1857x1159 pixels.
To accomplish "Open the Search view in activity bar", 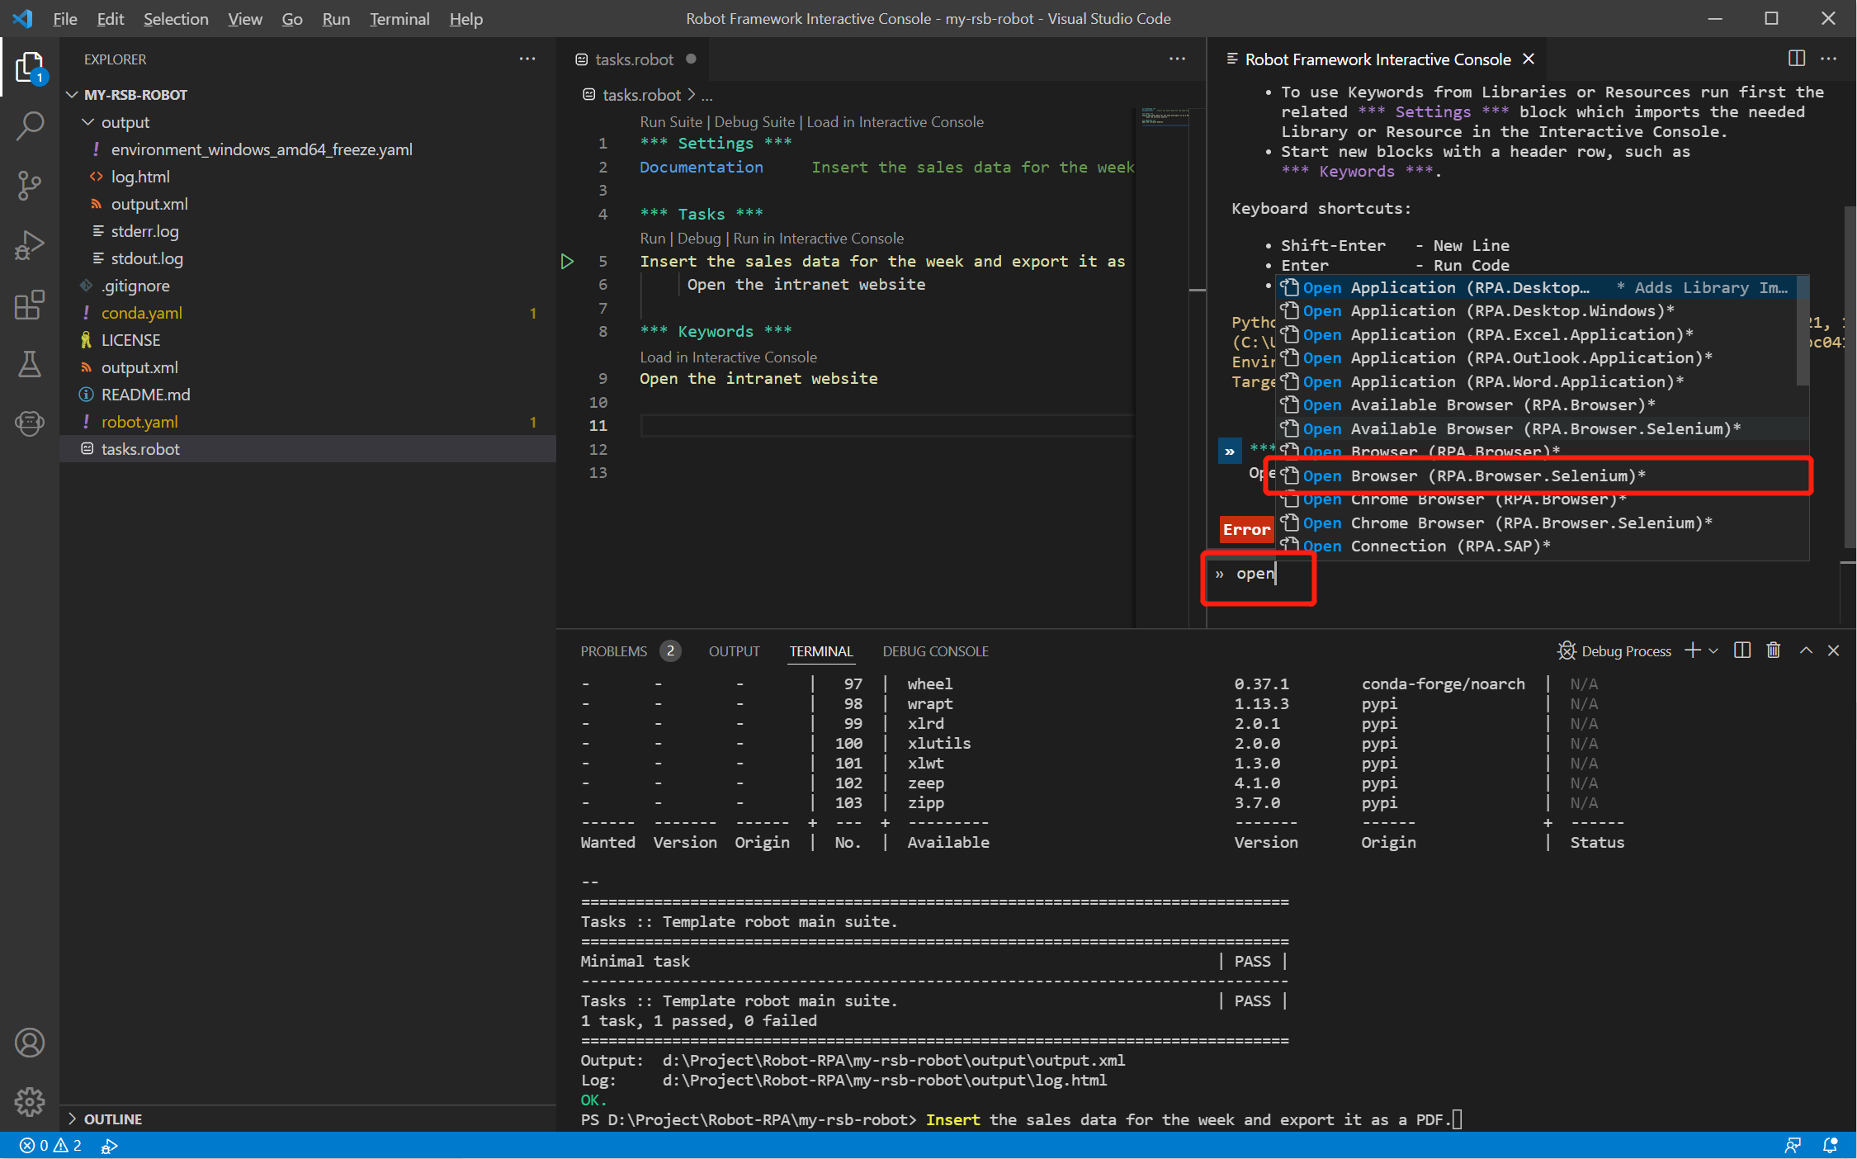I will [x=30, y=125].
